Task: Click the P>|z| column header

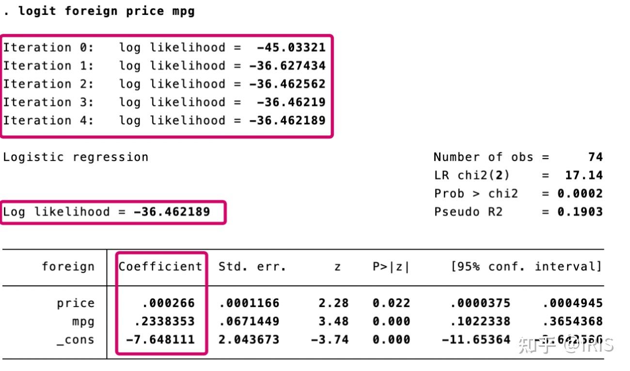Action: 391,267
